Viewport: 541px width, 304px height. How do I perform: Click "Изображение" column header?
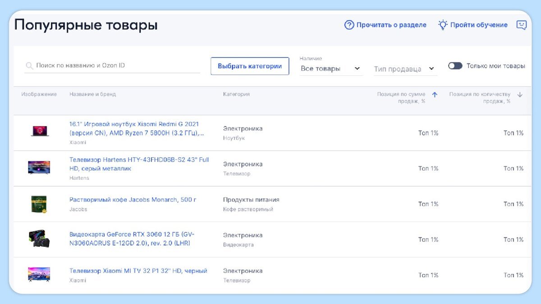(x=39, y=94)
